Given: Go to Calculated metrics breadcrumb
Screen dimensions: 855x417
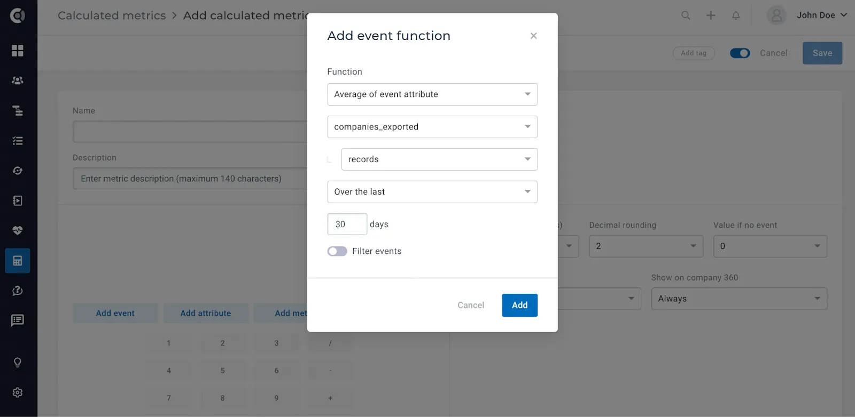Looking at the screenshot, I should [x=112, y=15].
